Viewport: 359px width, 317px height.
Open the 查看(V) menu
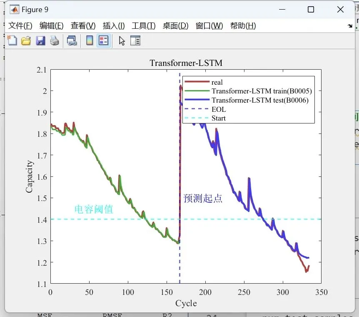(83, 26)
